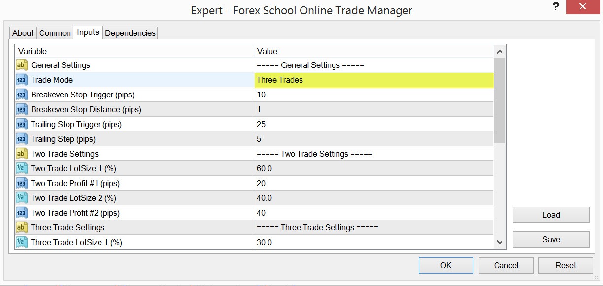Click the Two Trade LotSize 2 double icon

tap(22, 198)
